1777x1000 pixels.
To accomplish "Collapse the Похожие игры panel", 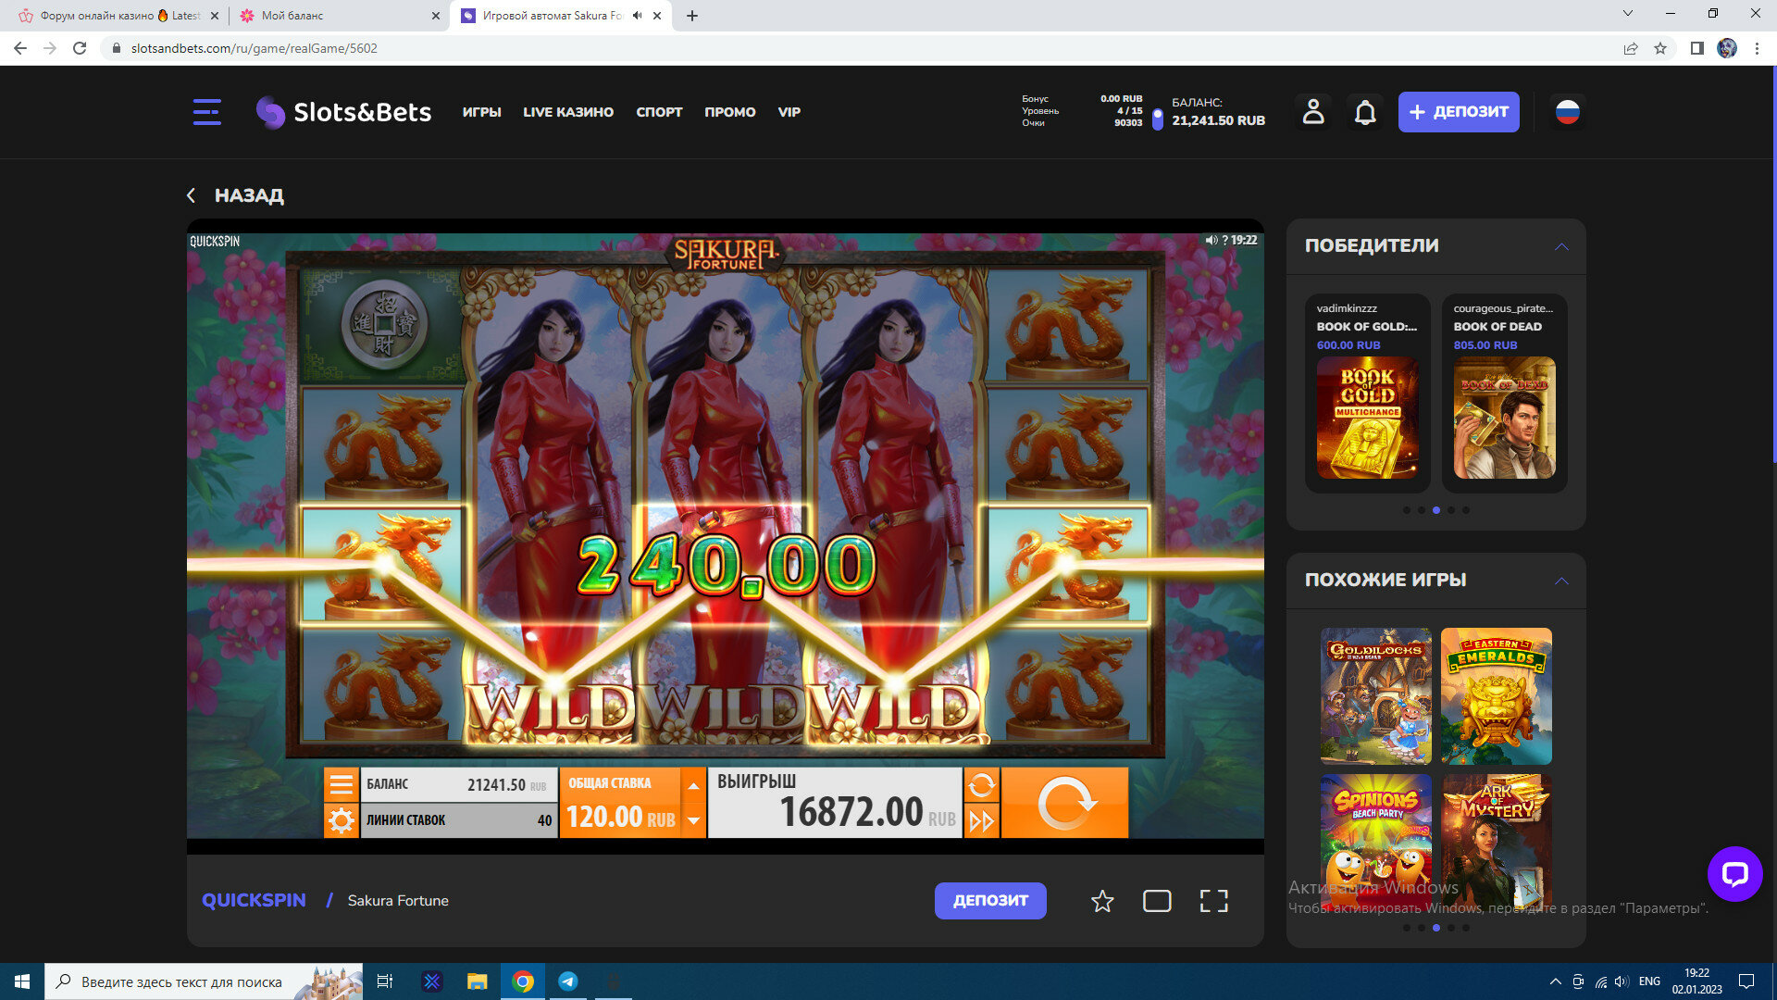I will (x=1561, y=581).
